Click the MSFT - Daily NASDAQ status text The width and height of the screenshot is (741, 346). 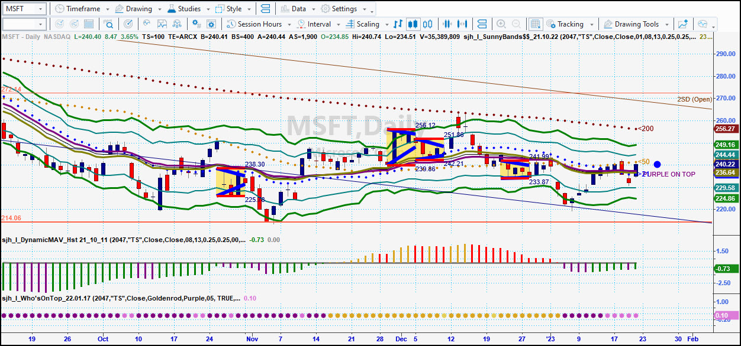pos(36,36)
